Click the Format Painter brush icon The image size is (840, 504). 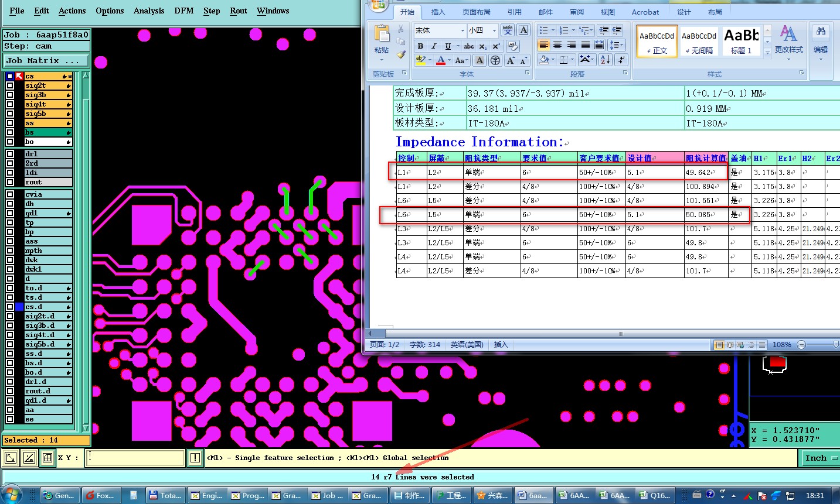tap(401, 54)
